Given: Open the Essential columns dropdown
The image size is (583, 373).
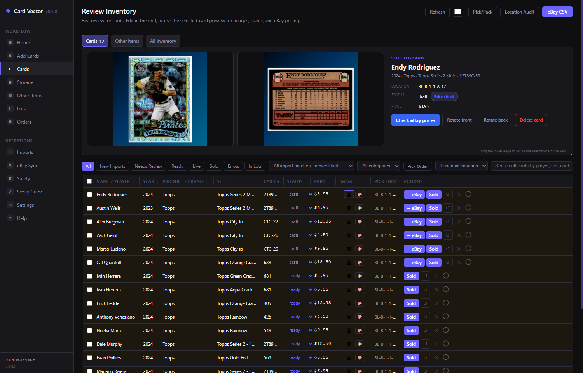Looking at the screenshot, I should (461, 166).
